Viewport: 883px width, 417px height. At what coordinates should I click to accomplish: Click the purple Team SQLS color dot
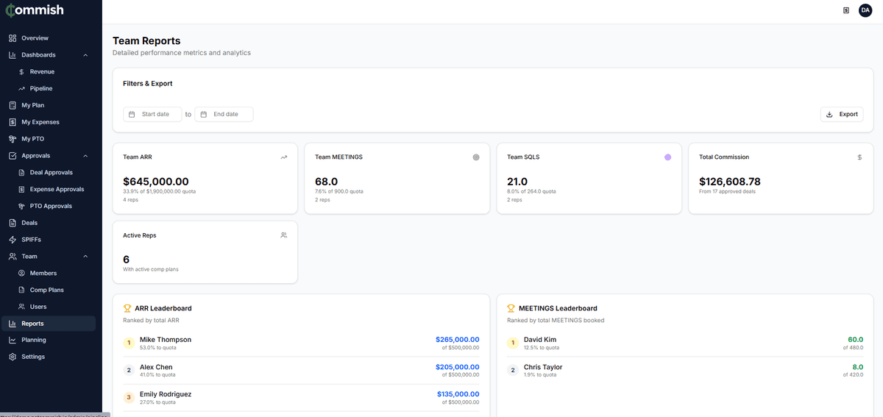tap(668, 157)
